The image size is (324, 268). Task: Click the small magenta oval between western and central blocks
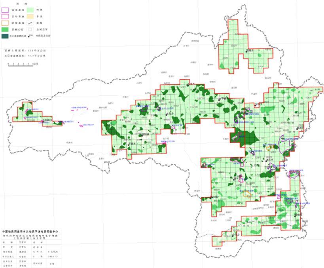point(81,126)
